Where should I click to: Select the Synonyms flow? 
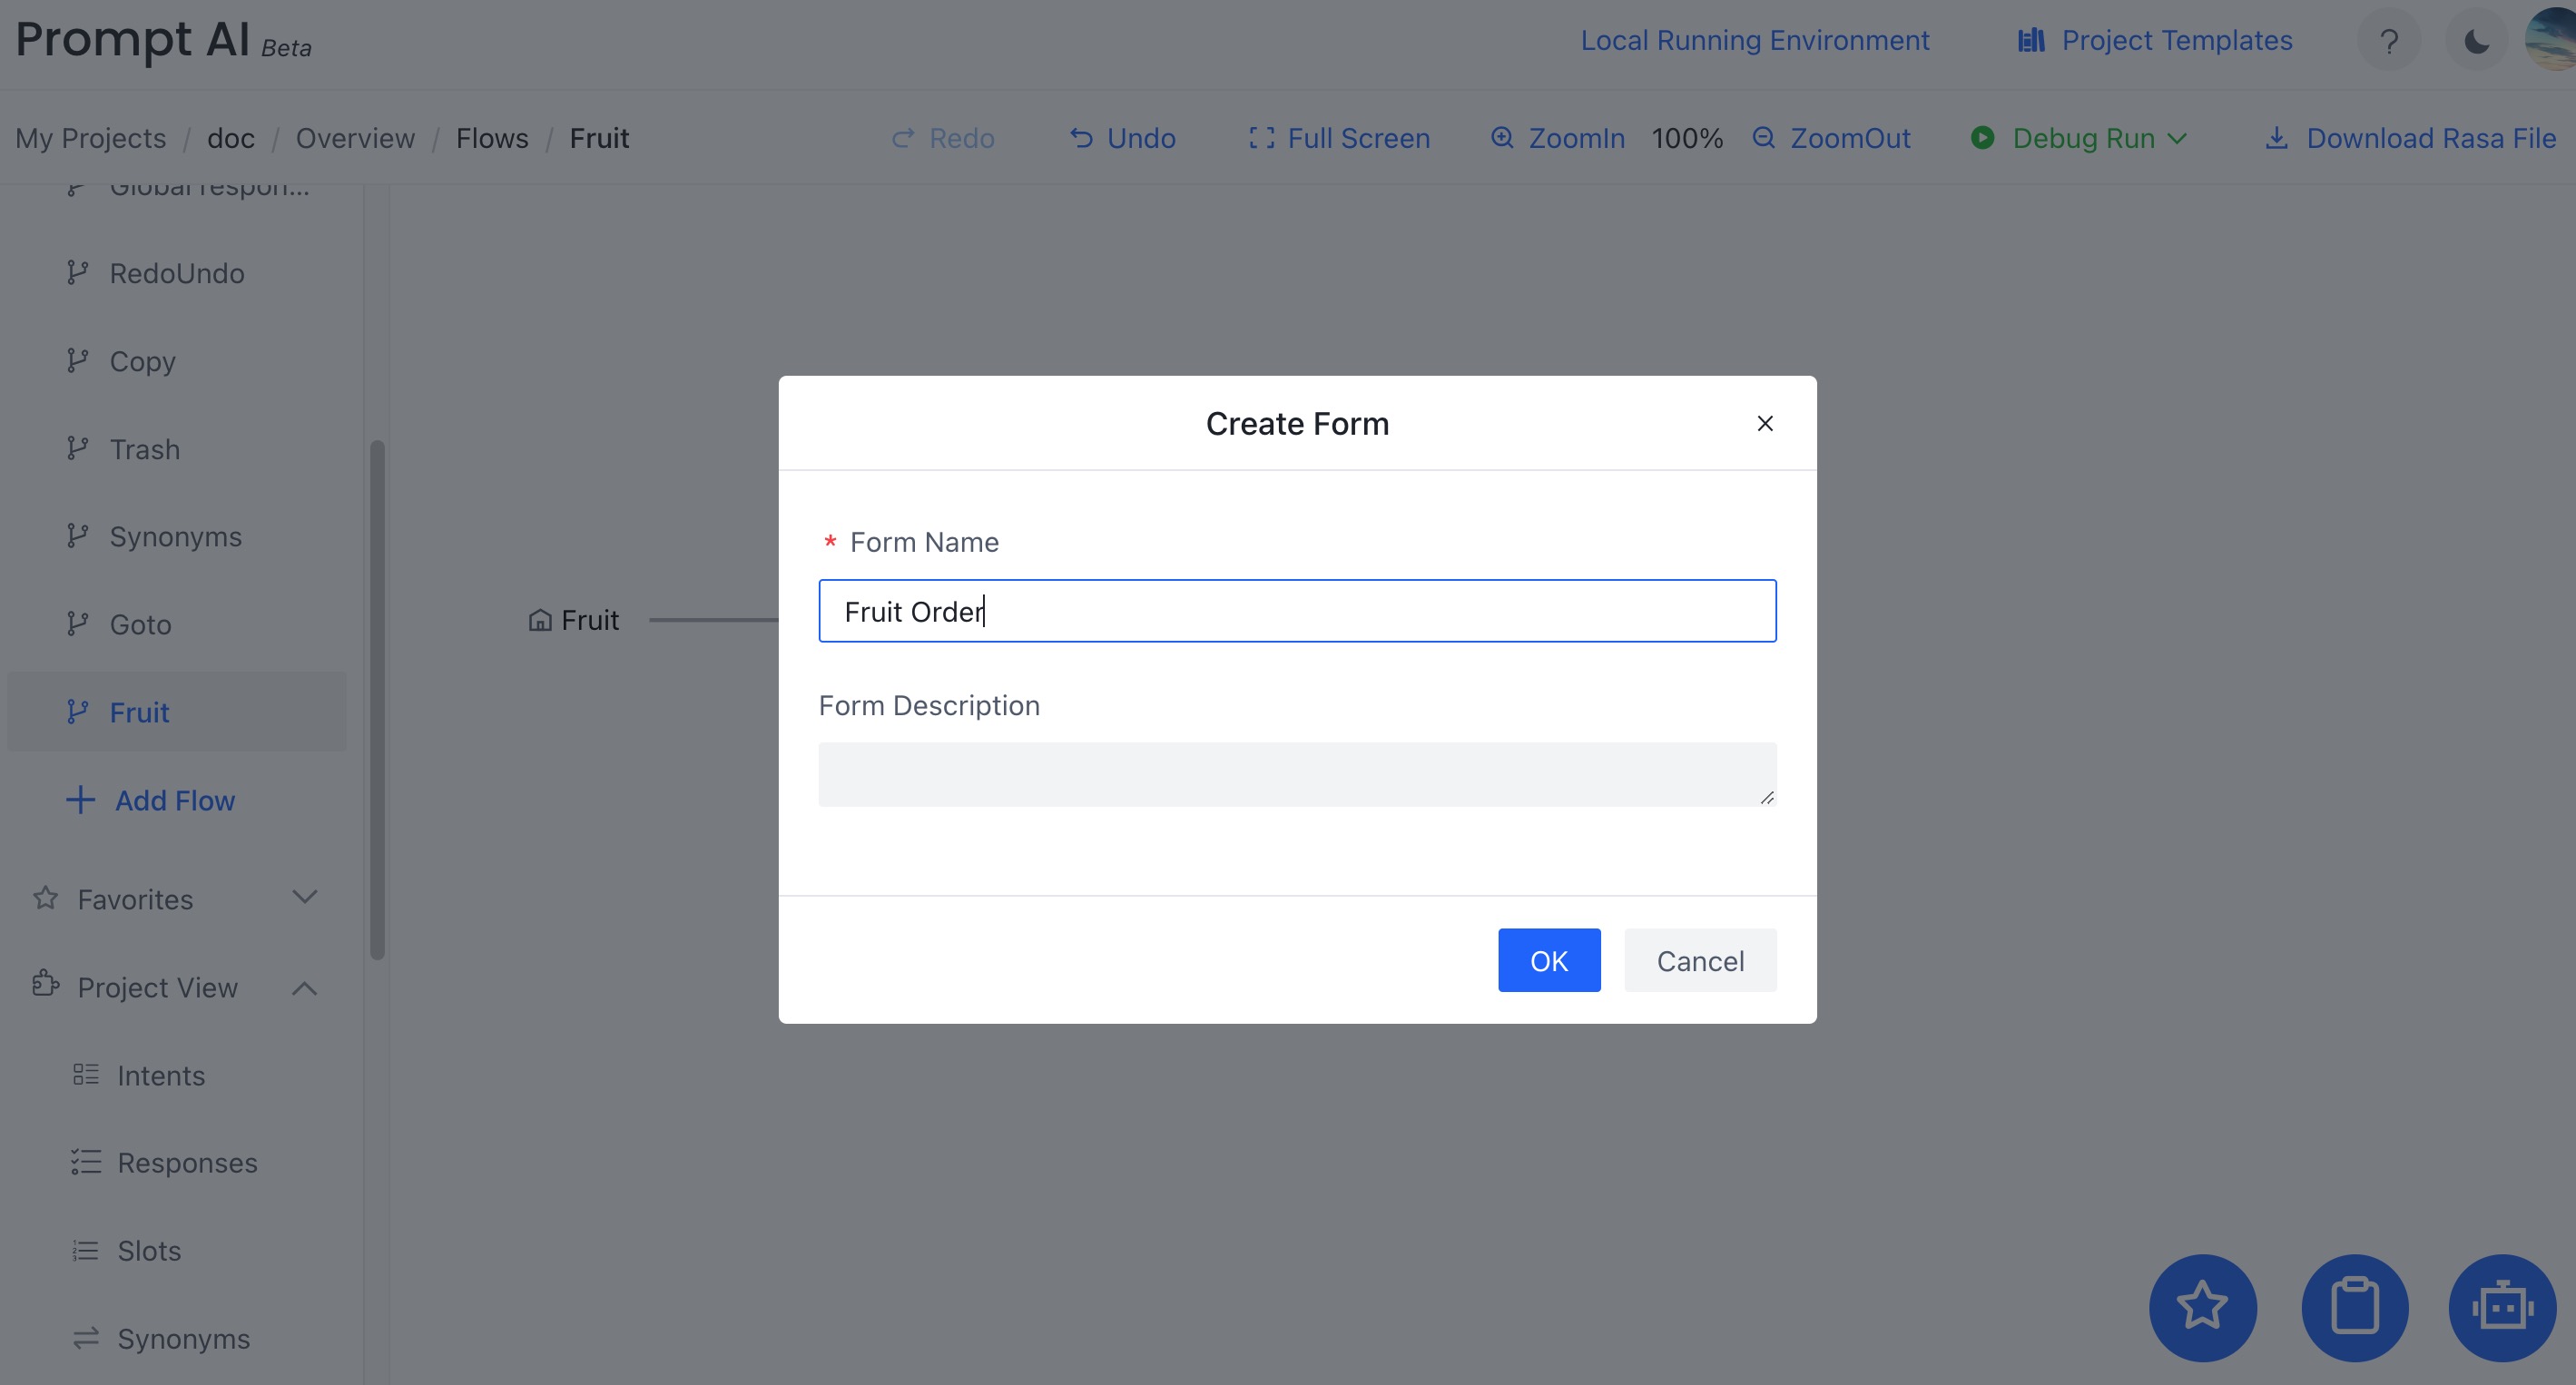[177, 536]
